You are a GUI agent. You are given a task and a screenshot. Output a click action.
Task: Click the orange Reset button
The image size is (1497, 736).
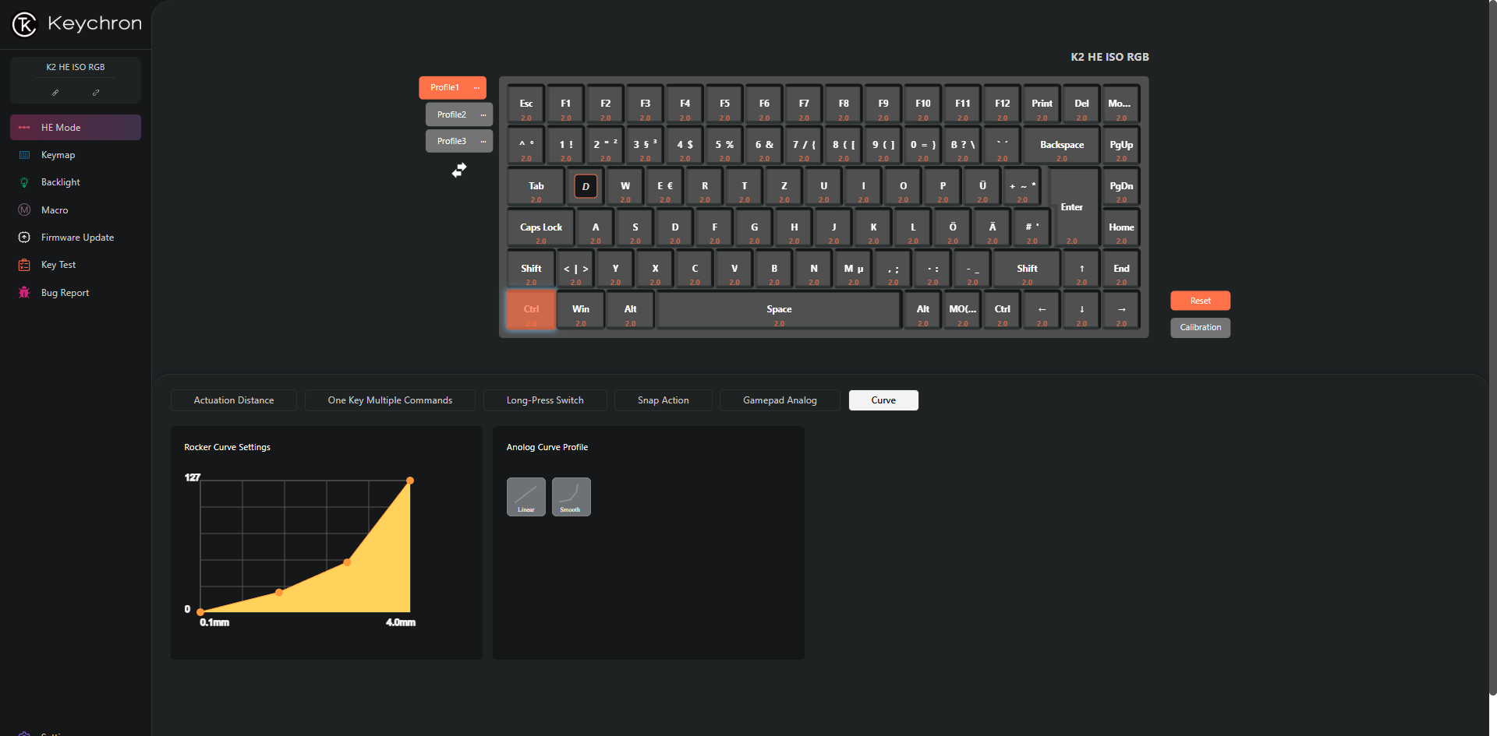(1200, 301)
